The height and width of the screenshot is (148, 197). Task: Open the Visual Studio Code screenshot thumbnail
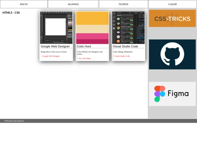(128, 27)
